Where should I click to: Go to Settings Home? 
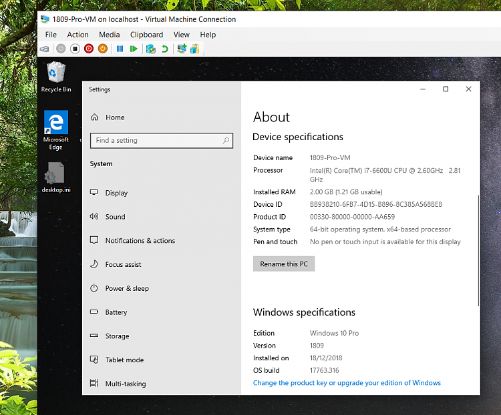[108, 117]
